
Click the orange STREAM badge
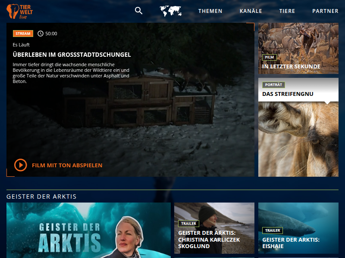(23, 34)
